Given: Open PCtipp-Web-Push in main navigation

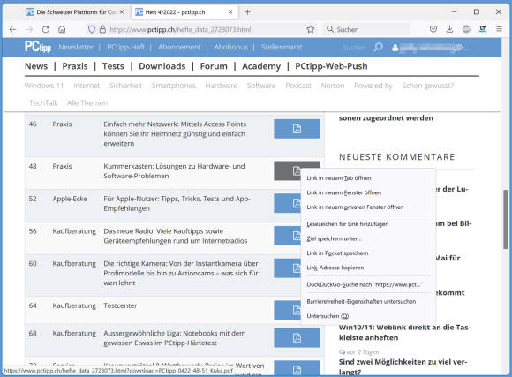Looking at the screenshot, I should [331, 66].
